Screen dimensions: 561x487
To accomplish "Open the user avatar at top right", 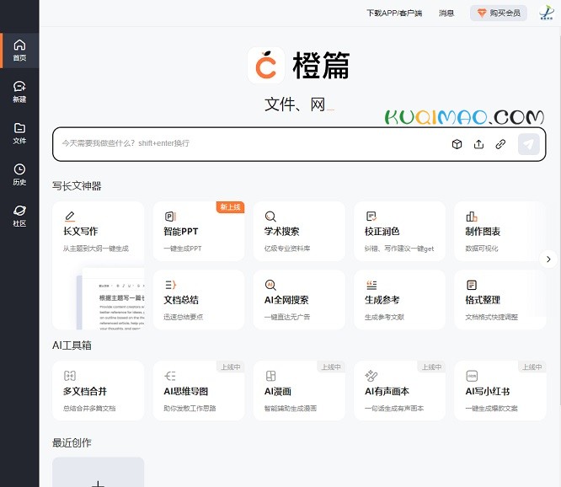I will pos(547,13).
